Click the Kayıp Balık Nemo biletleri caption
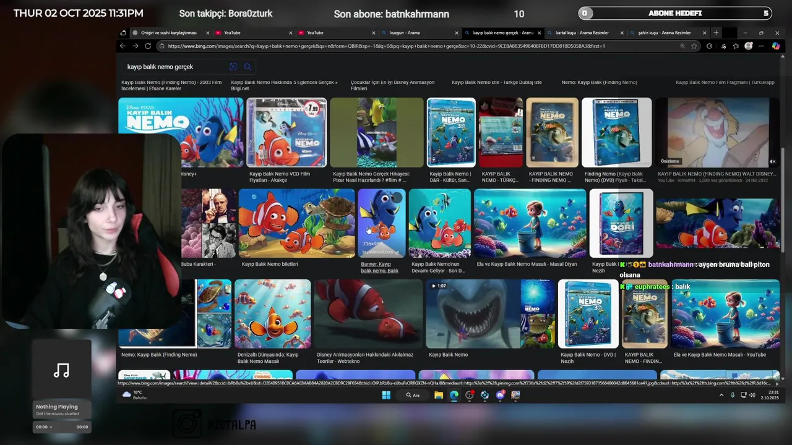The width and height of the screenshot is (792, 445). [270, 264]
